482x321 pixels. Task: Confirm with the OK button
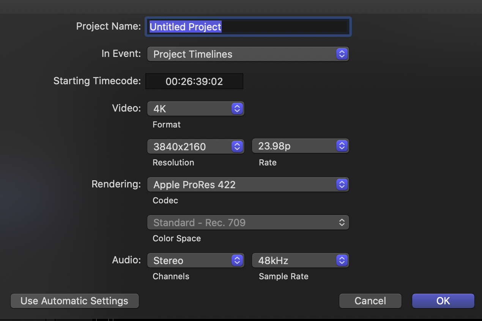[x=443, y=301]
